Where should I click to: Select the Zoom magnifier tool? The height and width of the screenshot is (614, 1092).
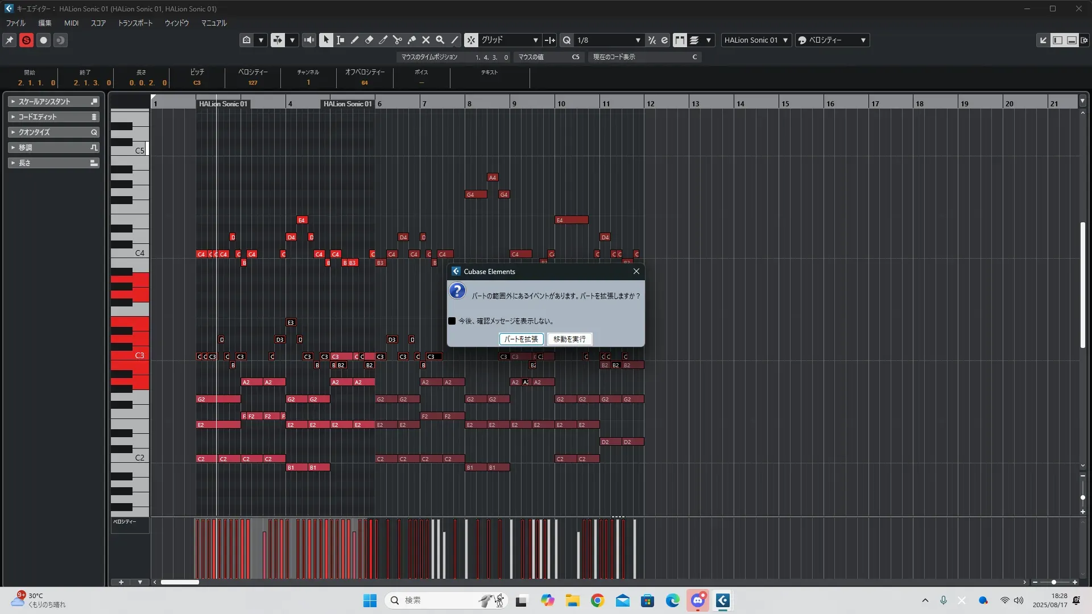440,40
